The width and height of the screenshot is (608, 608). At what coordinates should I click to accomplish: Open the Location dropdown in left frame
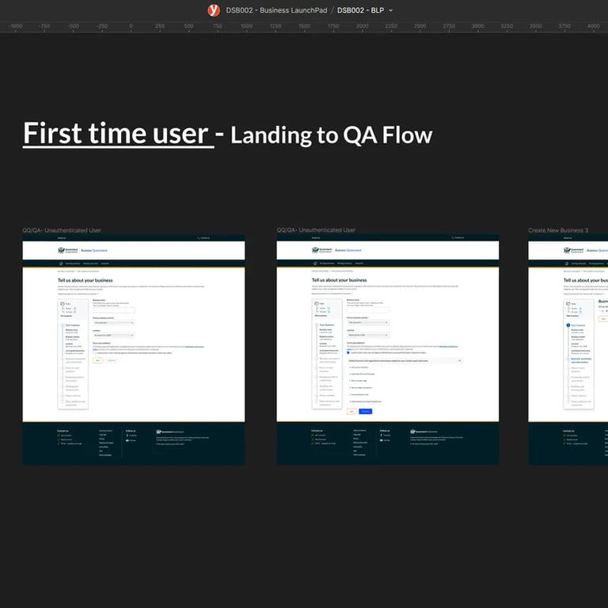pyautogui.click(x=114, y=335)
